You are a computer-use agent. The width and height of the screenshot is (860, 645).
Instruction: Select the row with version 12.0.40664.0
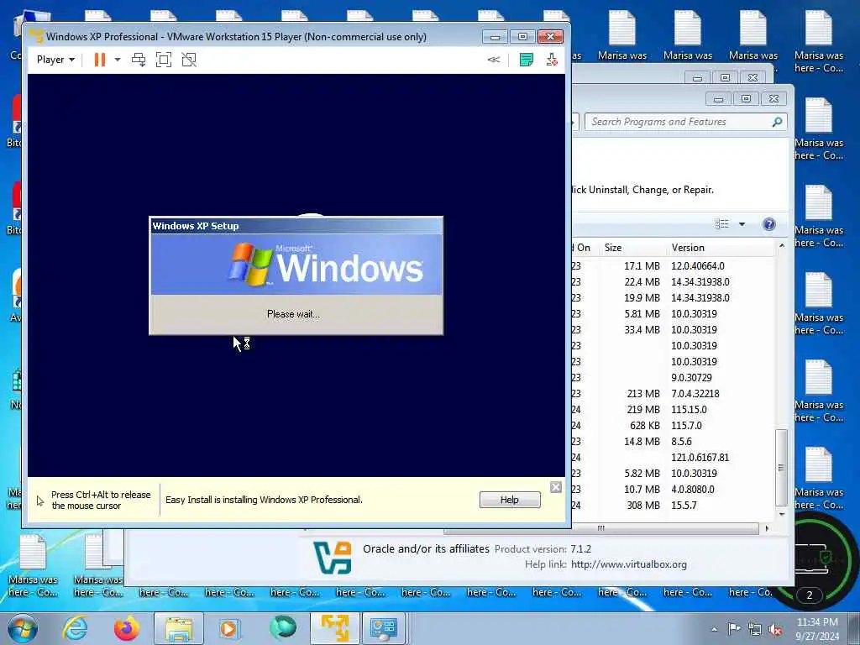tap(673, 266)
